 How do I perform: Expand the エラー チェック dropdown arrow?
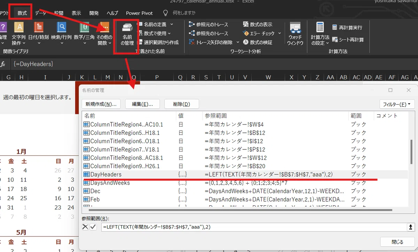[x=279, y=33]
